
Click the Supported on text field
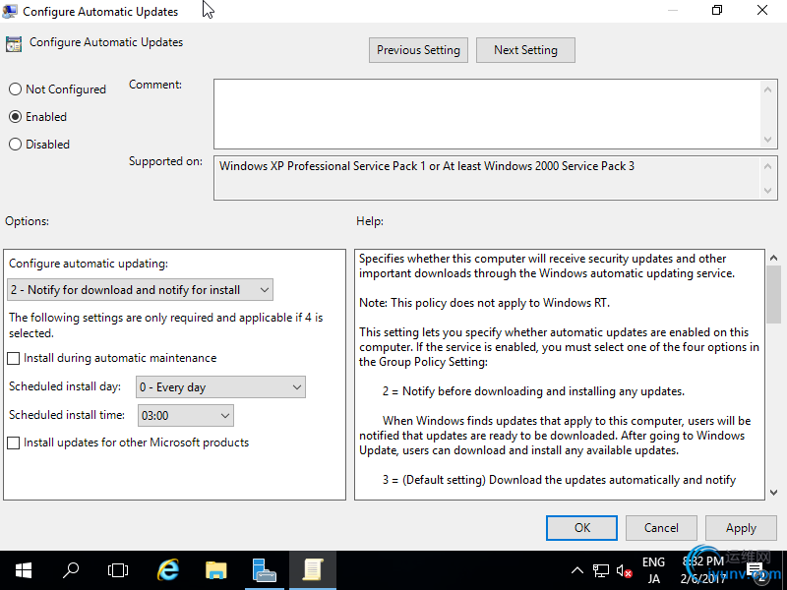tap(486, 178)
